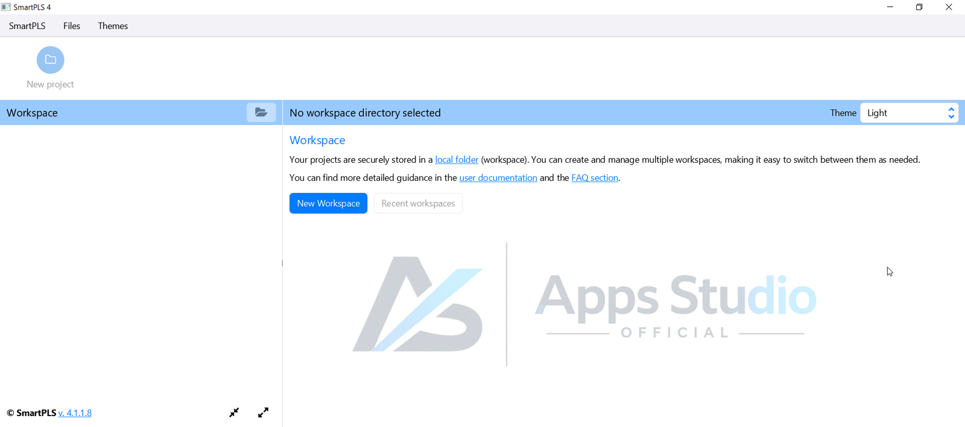Image resolution: width=965 pixels, height=427 pixels.
Task: Click the SmartPLS app icon in title bar
Action: pos(6,7)
